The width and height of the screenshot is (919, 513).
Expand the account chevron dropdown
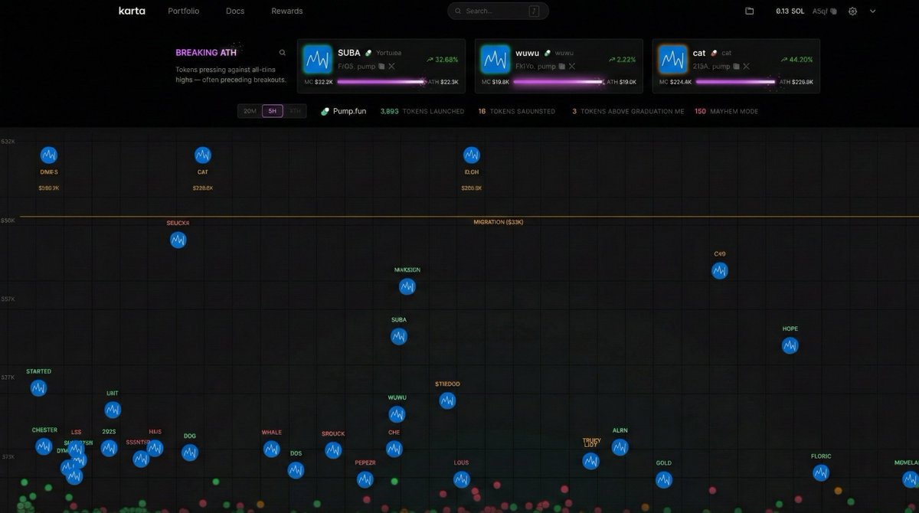pos(872,11)
